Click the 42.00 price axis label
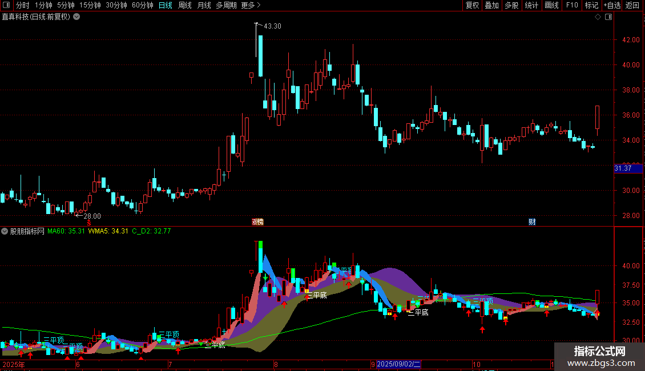 click(x=631, y=40)
